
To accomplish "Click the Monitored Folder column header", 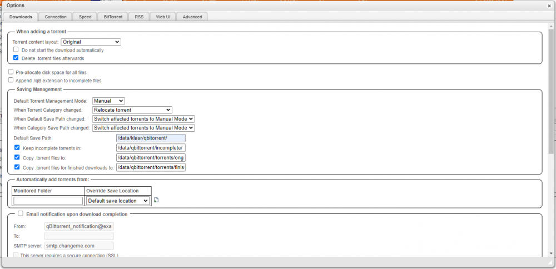I will pyautogui.click(x=48, y=191).
